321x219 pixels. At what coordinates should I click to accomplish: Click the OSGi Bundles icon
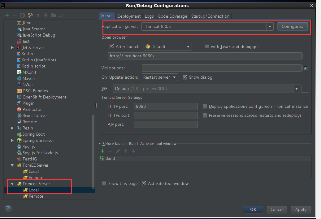click(19, 91)
